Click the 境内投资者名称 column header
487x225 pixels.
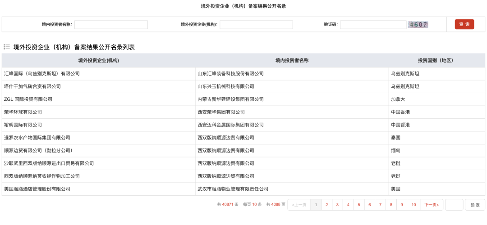tap(292, 60)
